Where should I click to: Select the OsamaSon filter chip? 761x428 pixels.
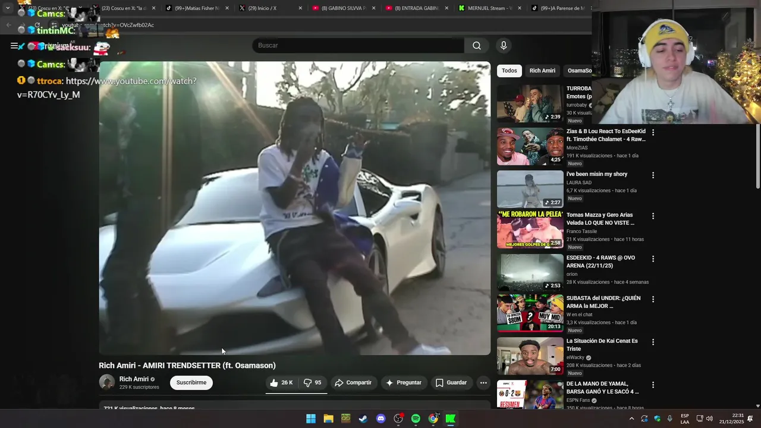(578, 71)
